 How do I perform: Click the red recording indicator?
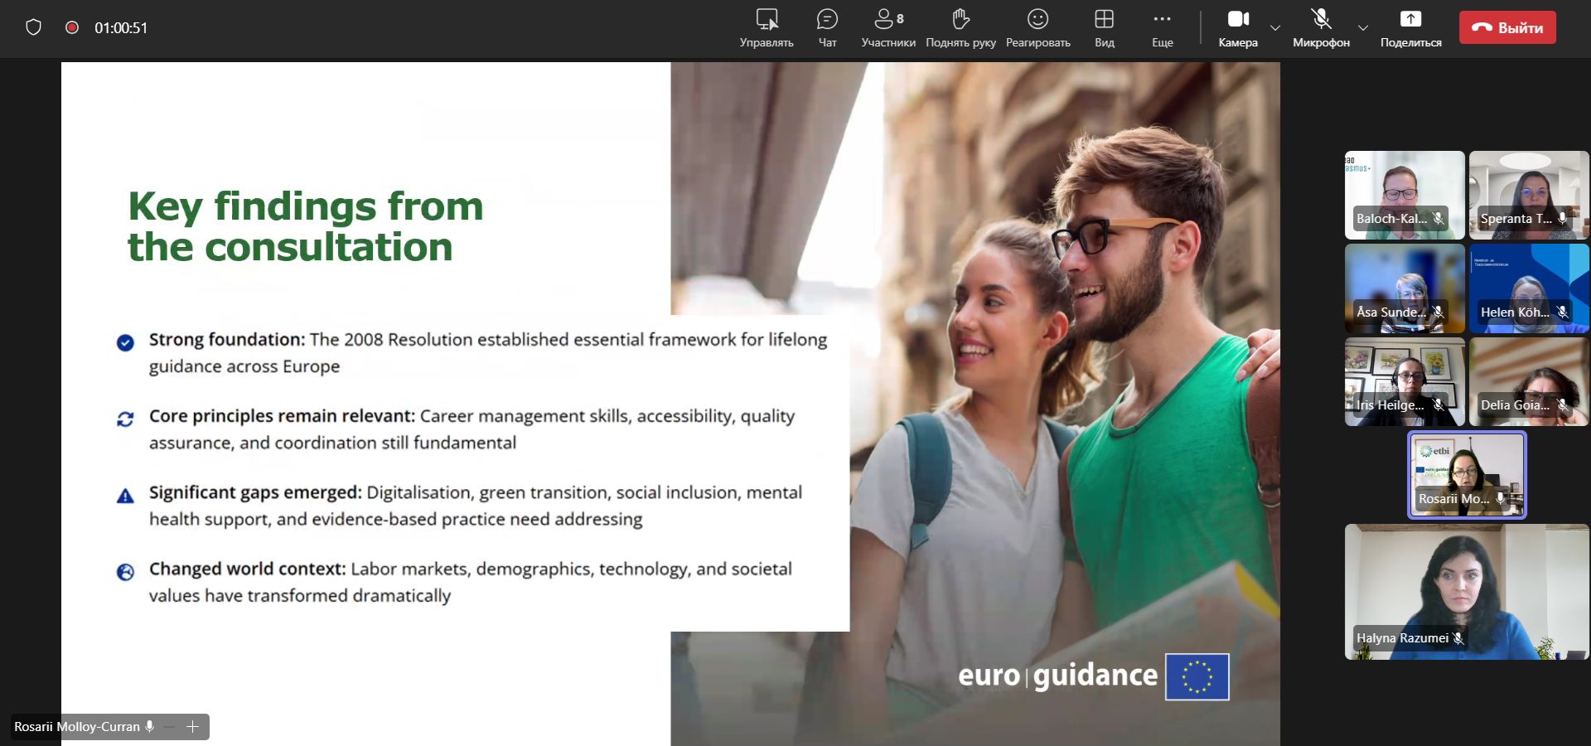pyautogui.click(x=72, y=27)
